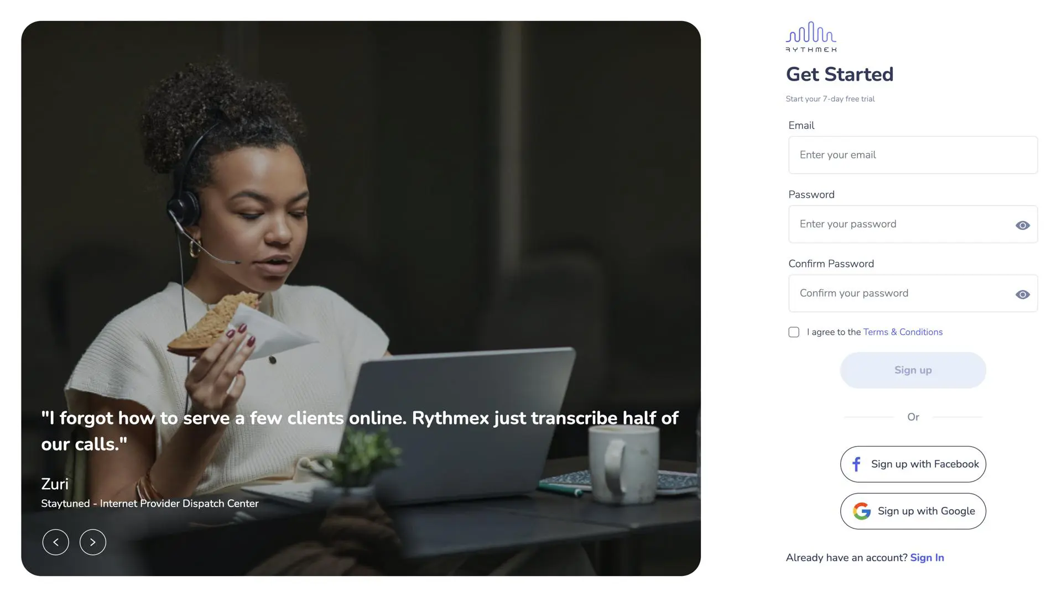Advance to the next testimonial with the right arrow
The height and width of the screenshot is (597, 1062).
(x=93, y=542)
